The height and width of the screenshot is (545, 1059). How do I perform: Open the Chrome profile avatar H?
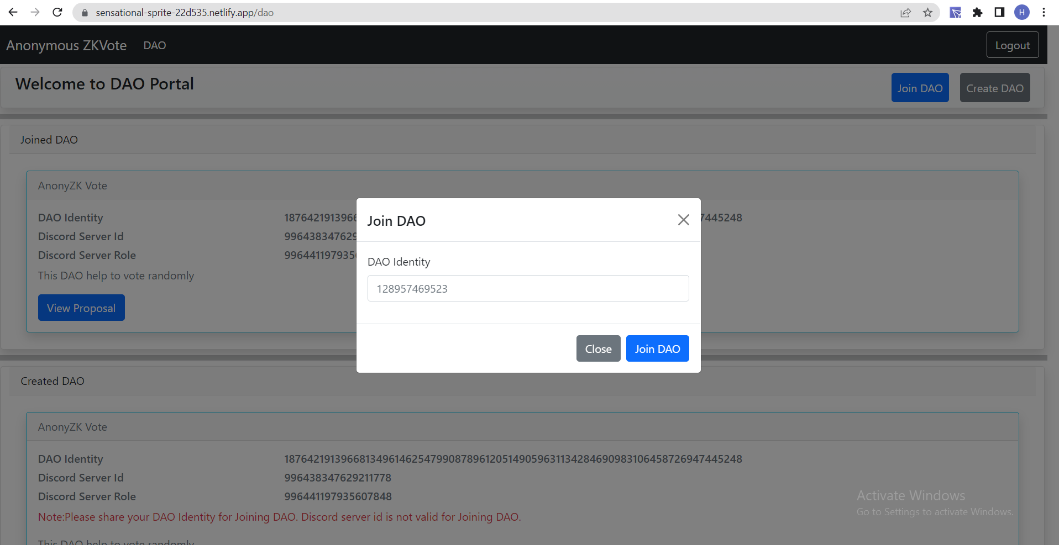1022,12
